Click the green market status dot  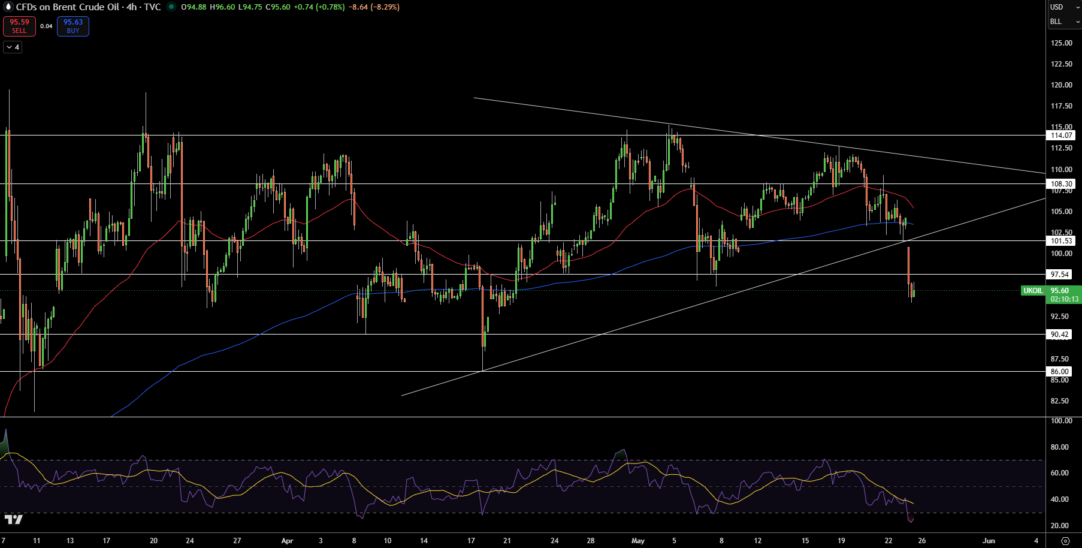[171, 7]
